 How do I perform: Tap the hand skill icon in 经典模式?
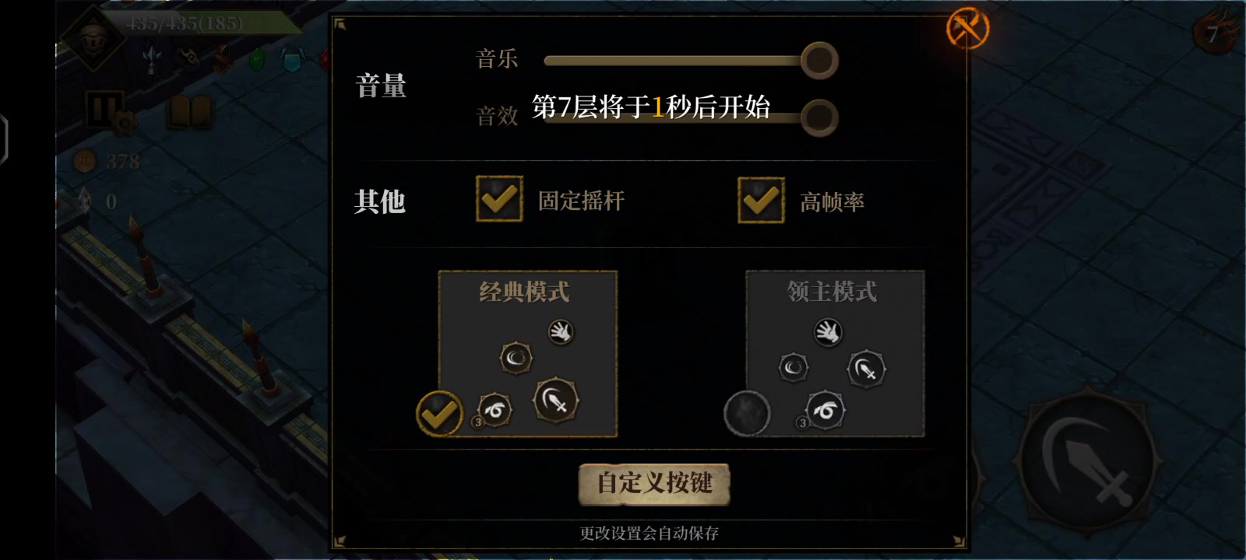tap(561, 332)
